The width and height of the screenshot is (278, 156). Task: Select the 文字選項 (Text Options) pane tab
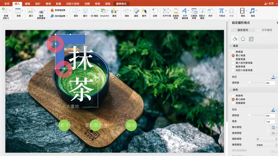coord(267,30)
